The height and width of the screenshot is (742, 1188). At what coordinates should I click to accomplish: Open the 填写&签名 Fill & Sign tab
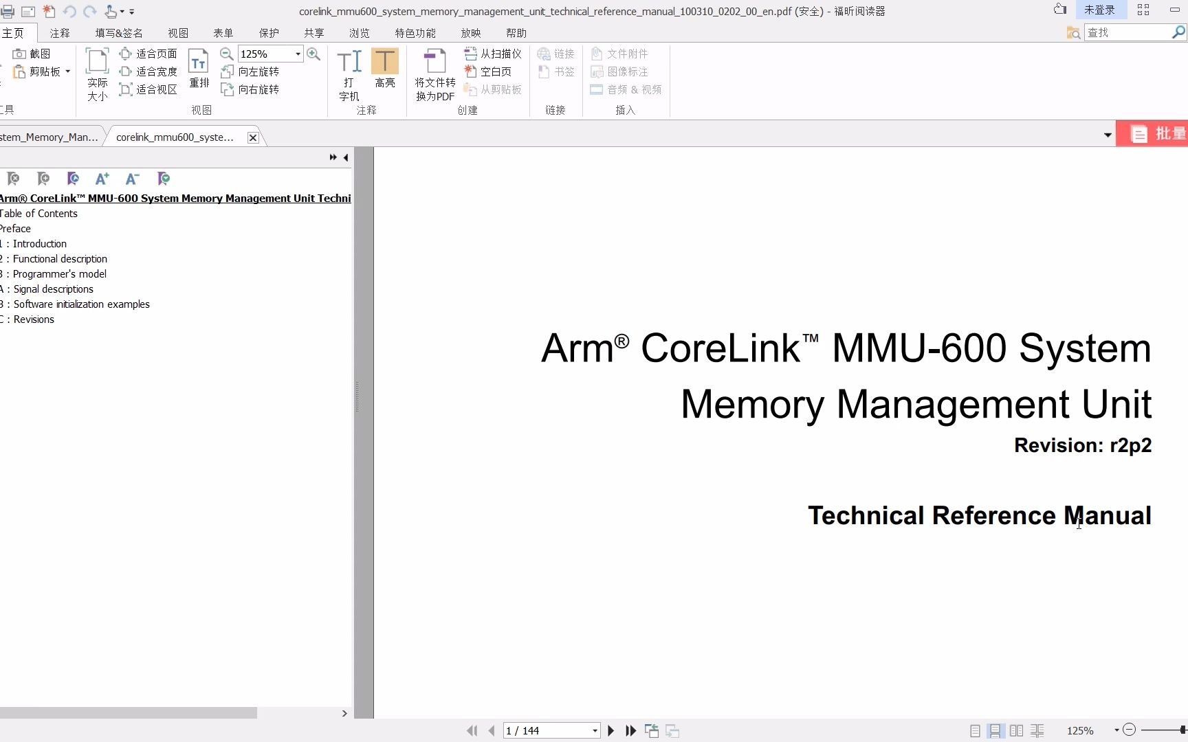coord(119,33)
